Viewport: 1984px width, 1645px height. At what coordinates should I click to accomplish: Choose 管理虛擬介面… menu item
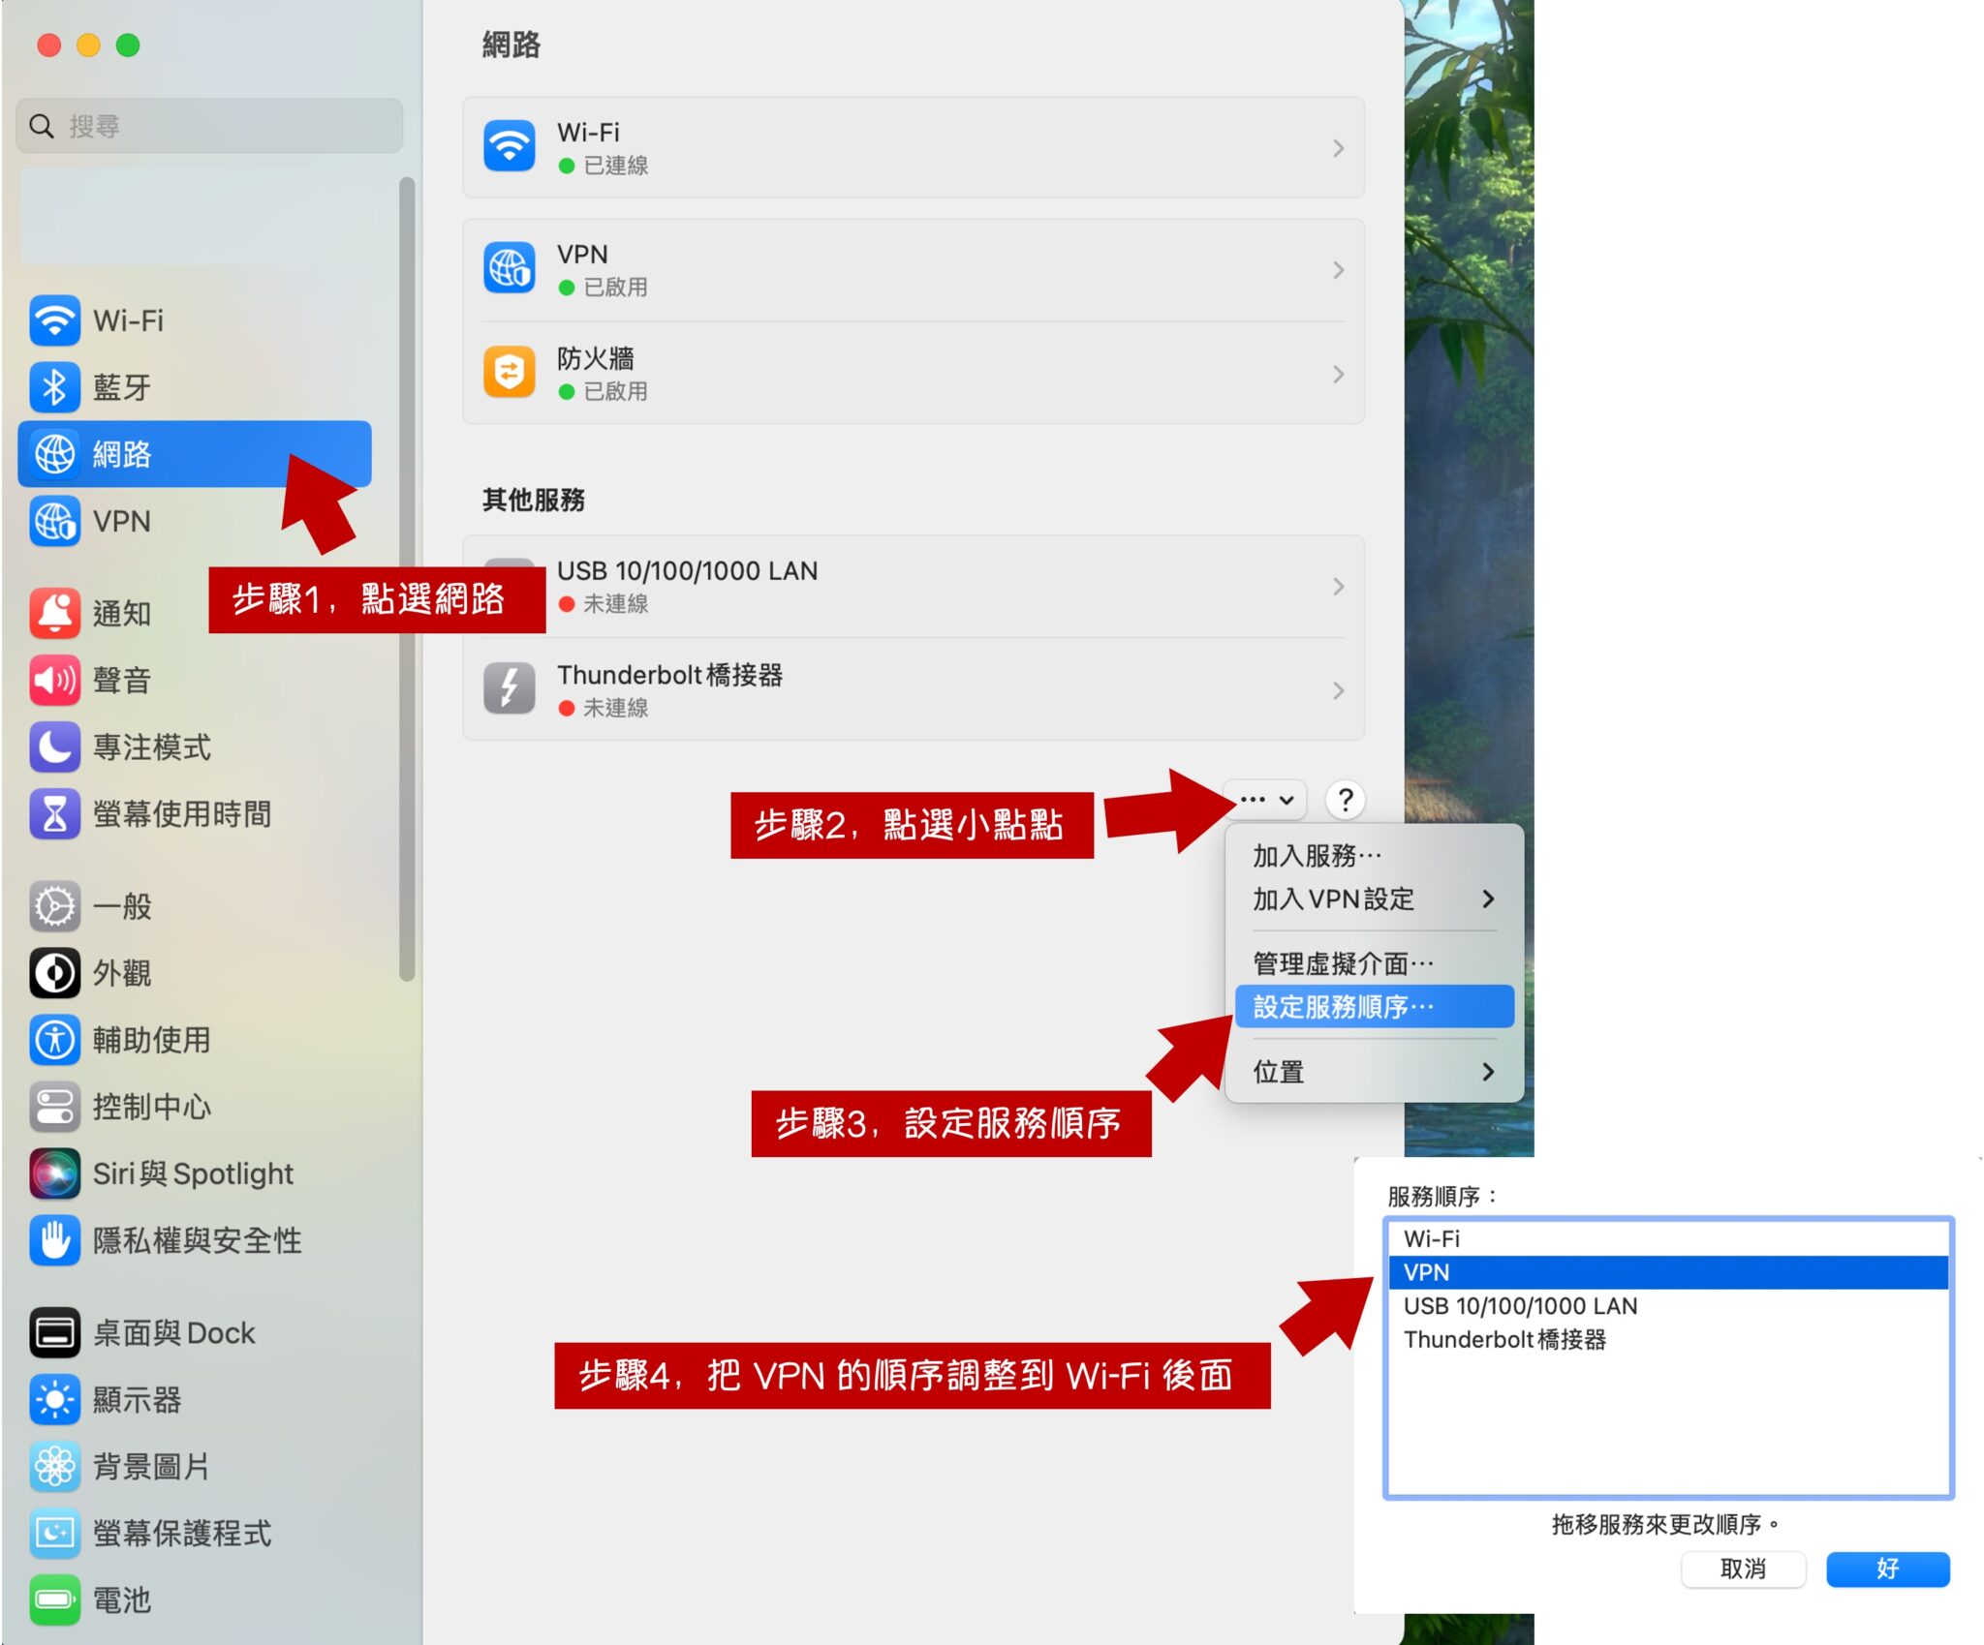tap(1374, 963)
